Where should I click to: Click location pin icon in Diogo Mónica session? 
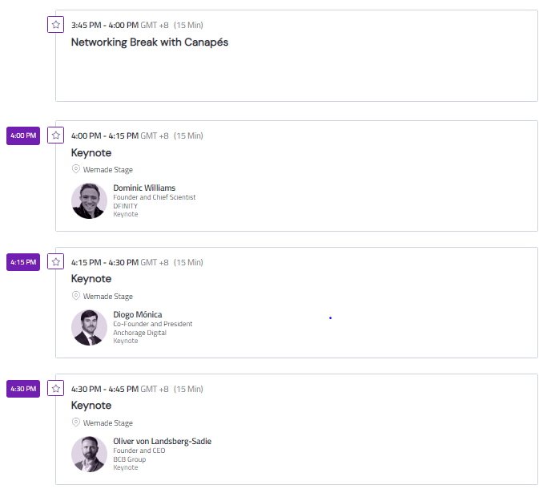[x=76, y=296]
